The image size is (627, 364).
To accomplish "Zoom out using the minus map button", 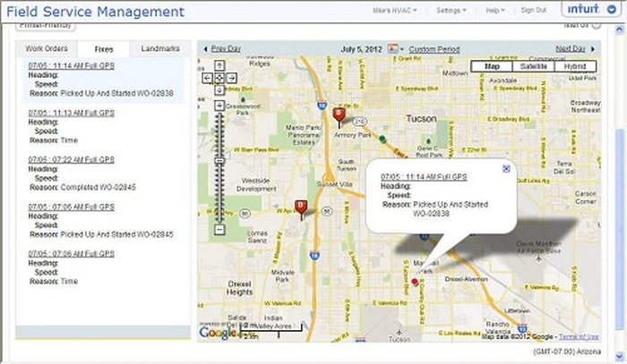I will point(219,230).
